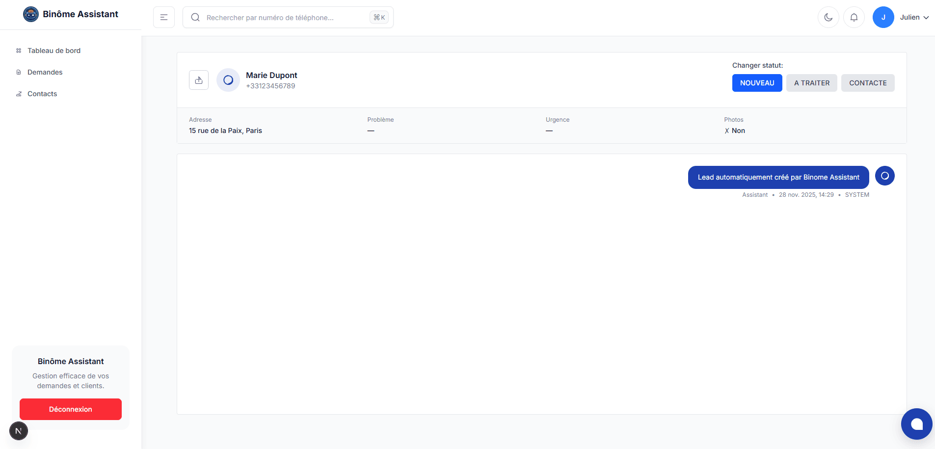Click the assistant avatar next to message
The height and width of the screenshot is (449, 935).
click(x=884, y=176)
